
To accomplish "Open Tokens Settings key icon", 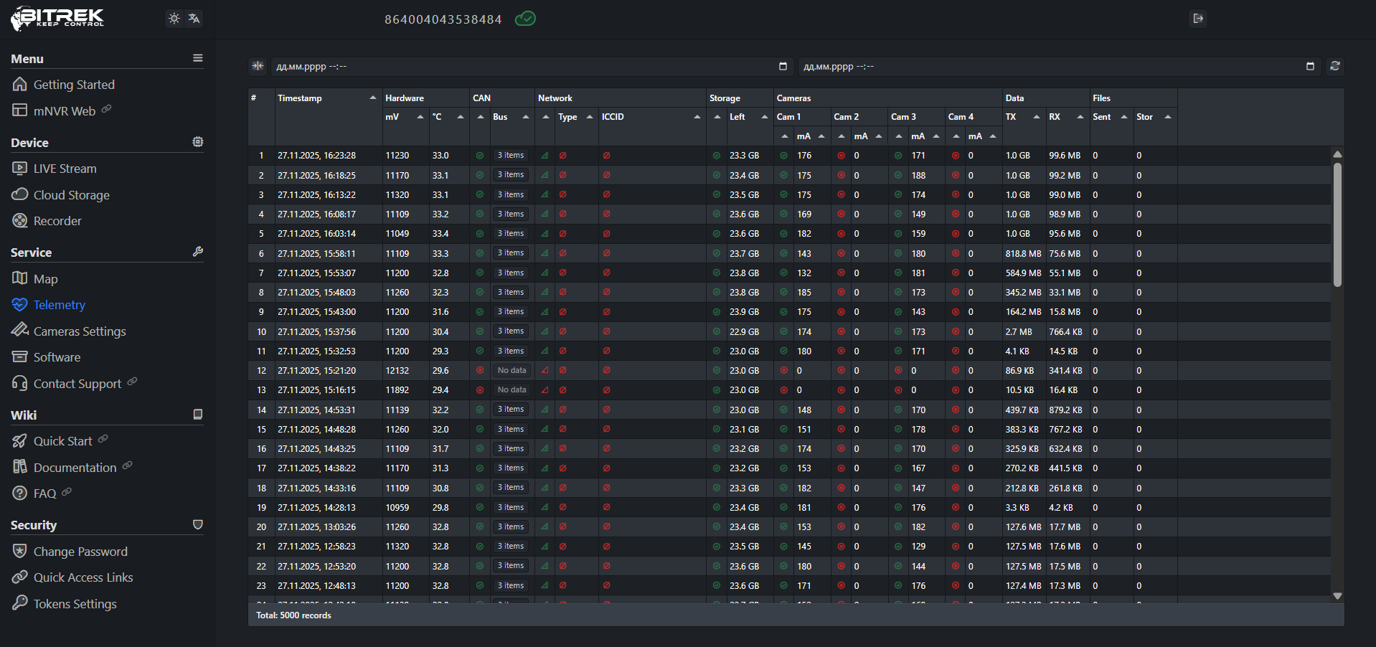I will (x=20, y=603).
